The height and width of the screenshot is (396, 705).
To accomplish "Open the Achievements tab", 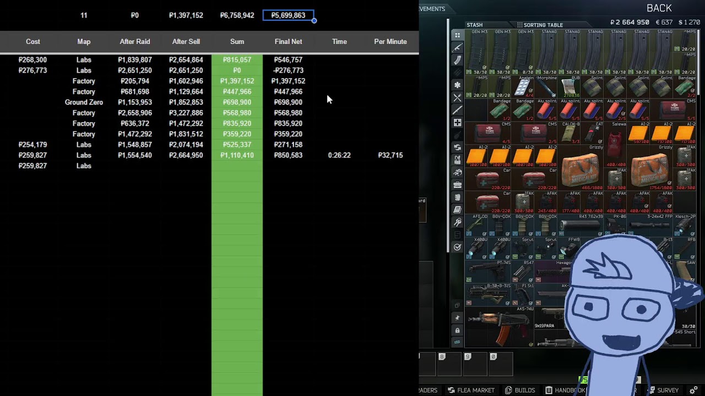I will [432, 9].
